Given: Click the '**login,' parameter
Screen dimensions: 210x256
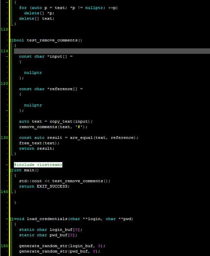Looking at the screenshot, I should click(x=93, y=219).
